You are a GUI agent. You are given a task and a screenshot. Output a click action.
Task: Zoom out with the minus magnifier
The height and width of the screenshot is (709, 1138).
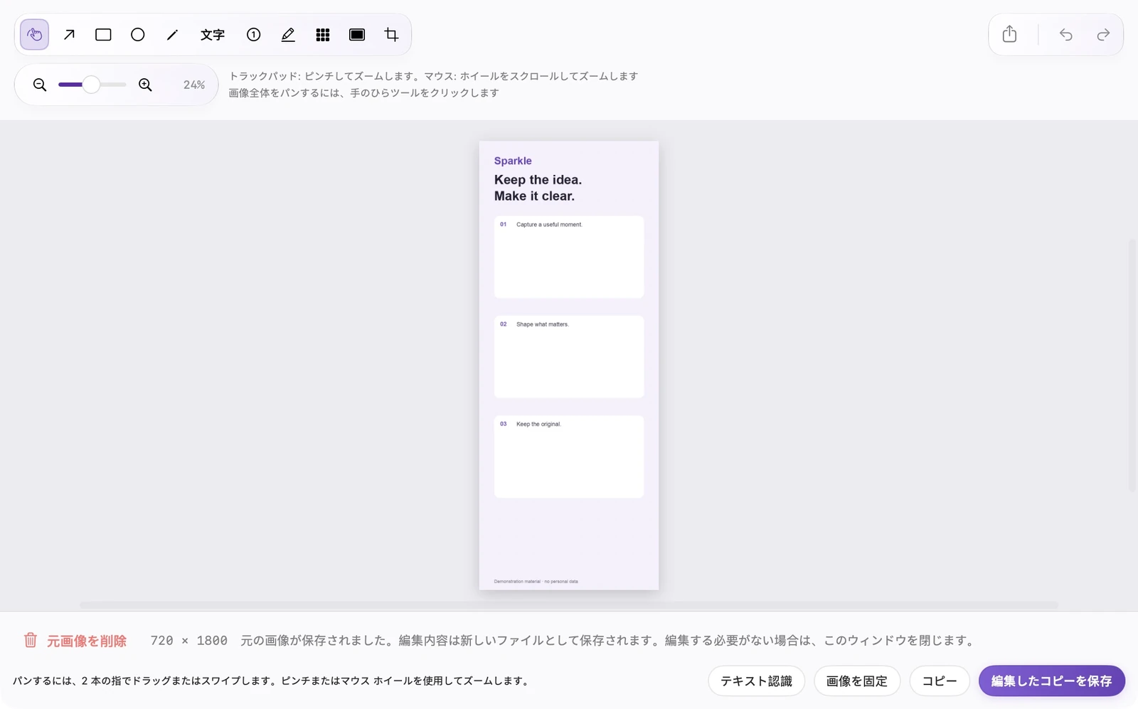pyautogui.click(x=40, y=85)
